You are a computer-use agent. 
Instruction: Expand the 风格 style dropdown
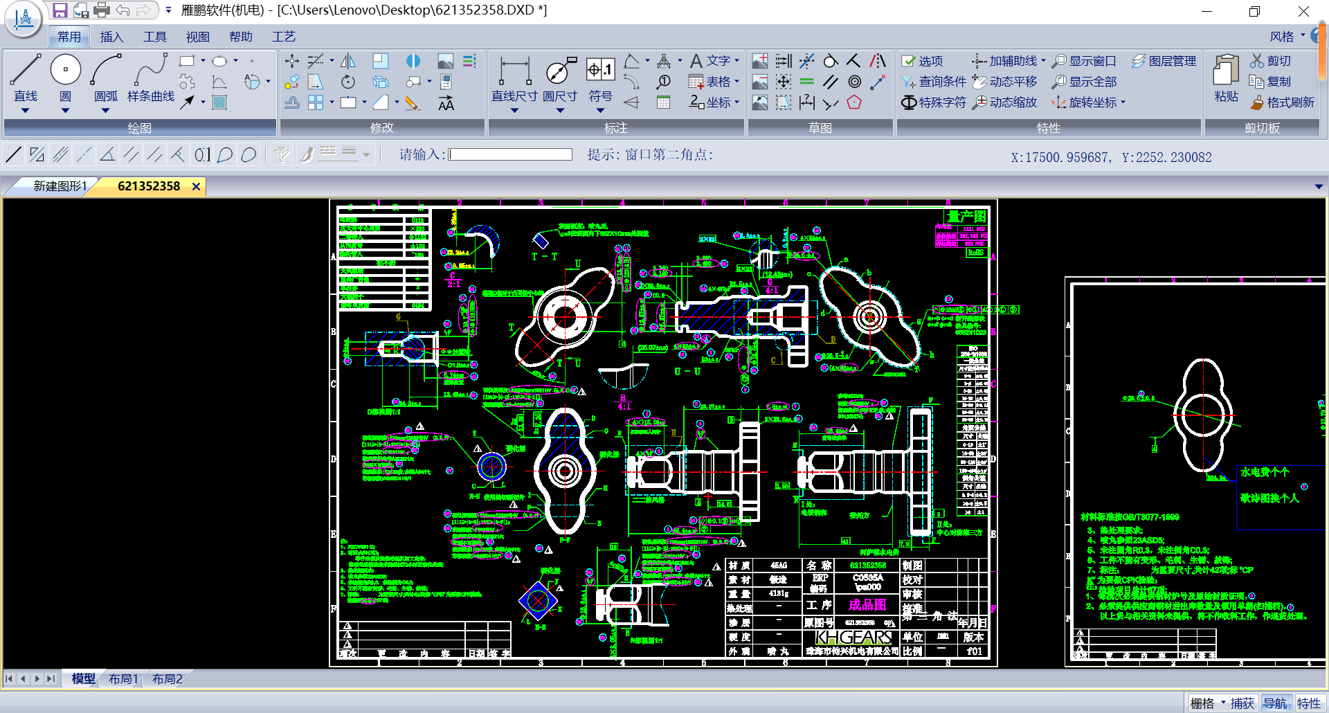click(1302, 35)
